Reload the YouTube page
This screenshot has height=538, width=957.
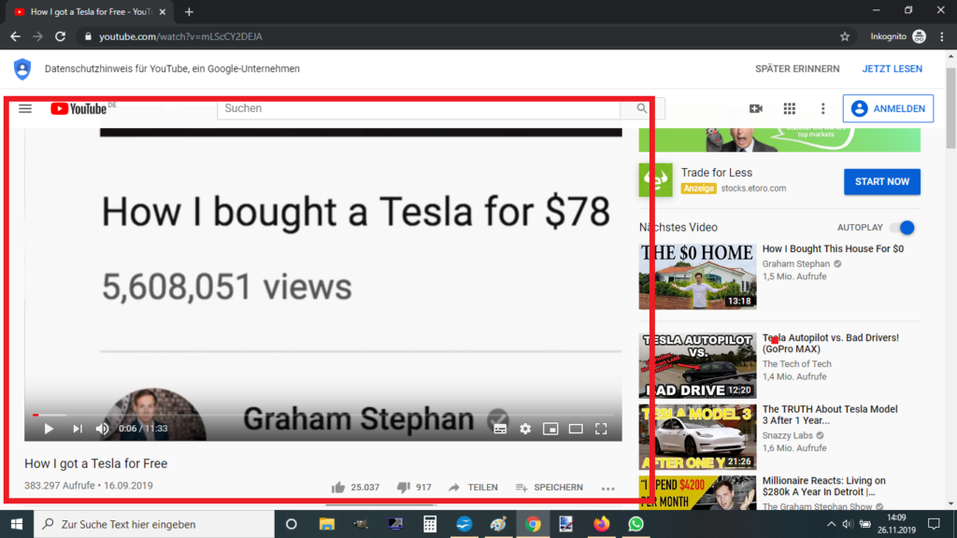click(x=60, y=36)
